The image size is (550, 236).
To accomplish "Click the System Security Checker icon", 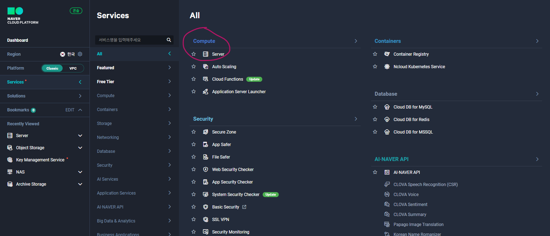I will click(x=205, y=195).
